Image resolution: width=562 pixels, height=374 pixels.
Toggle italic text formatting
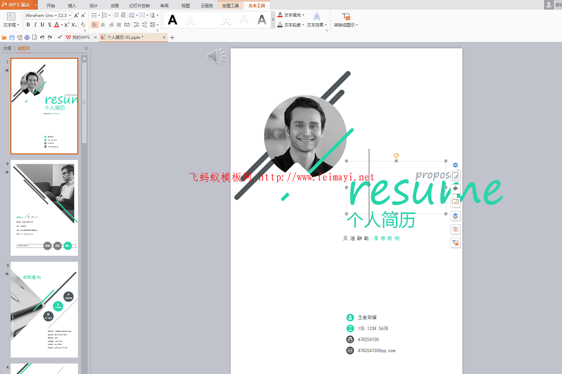[x=35, y=25]
